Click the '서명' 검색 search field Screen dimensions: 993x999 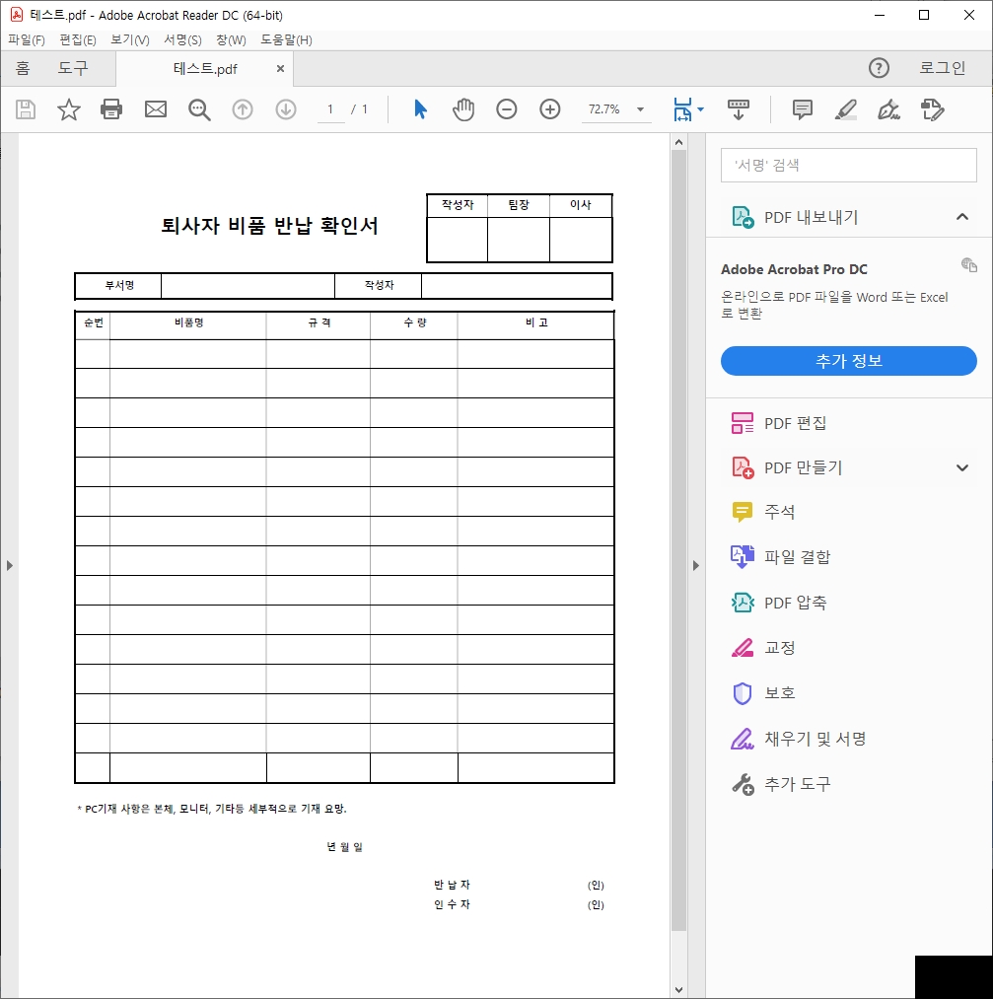click(848, 165)
